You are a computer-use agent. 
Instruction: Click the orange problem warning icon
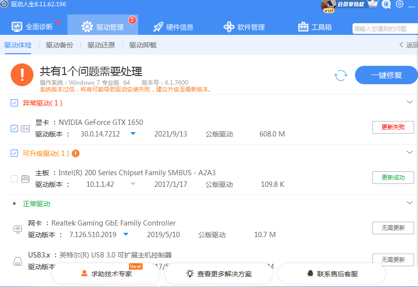coord(22,75)
